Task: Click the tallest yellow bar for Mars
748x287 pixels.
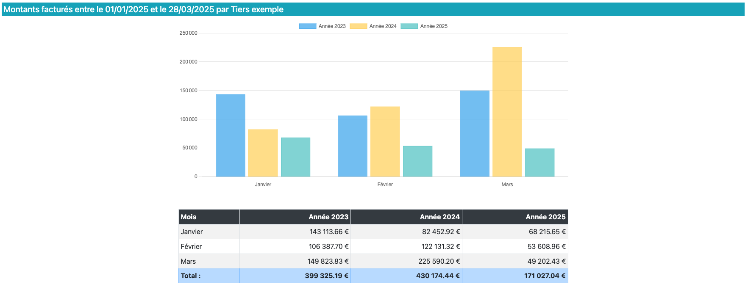Action: (507, 112)
